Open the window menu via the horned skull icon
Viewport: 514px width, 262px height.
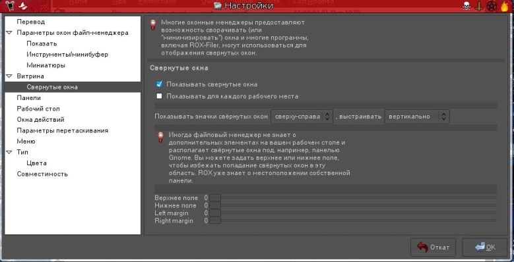pos(10,6)
